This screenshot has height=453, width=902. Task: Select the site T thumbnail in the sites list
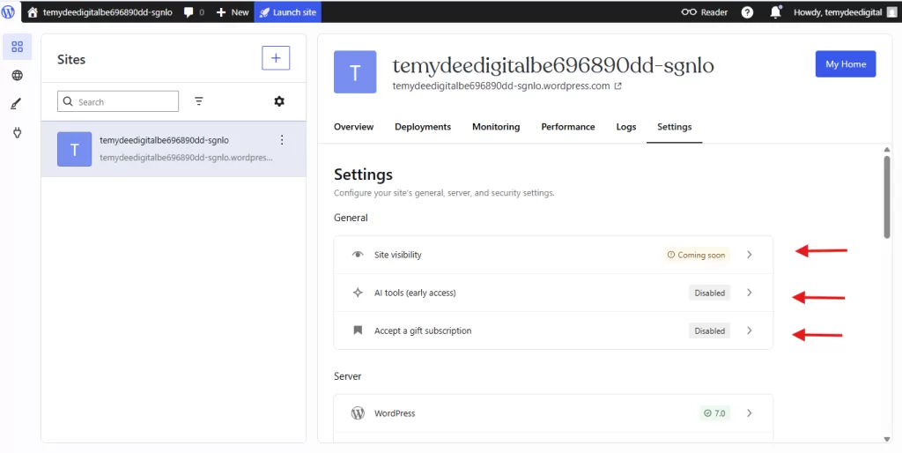tap(74, 149)
